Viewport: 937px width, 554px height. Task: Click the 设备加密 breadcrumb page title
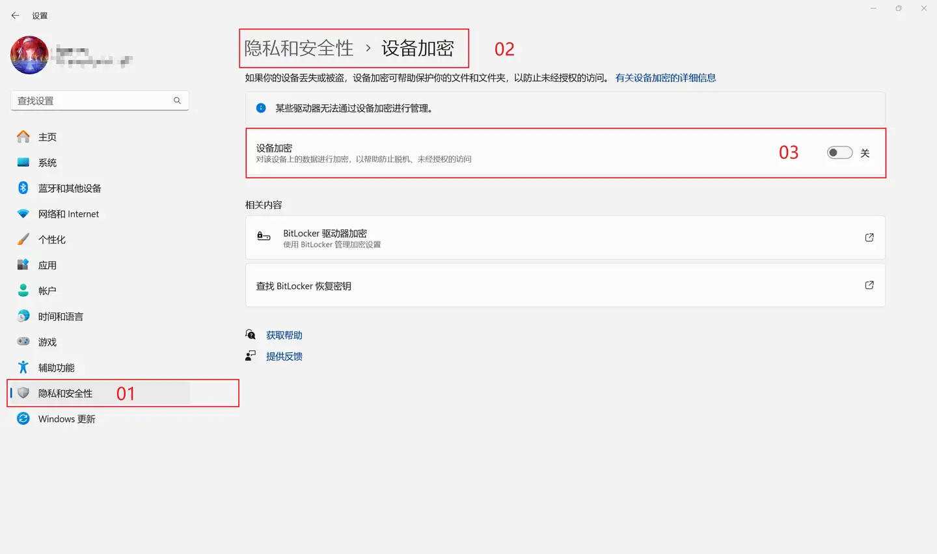tap(418, 48)
